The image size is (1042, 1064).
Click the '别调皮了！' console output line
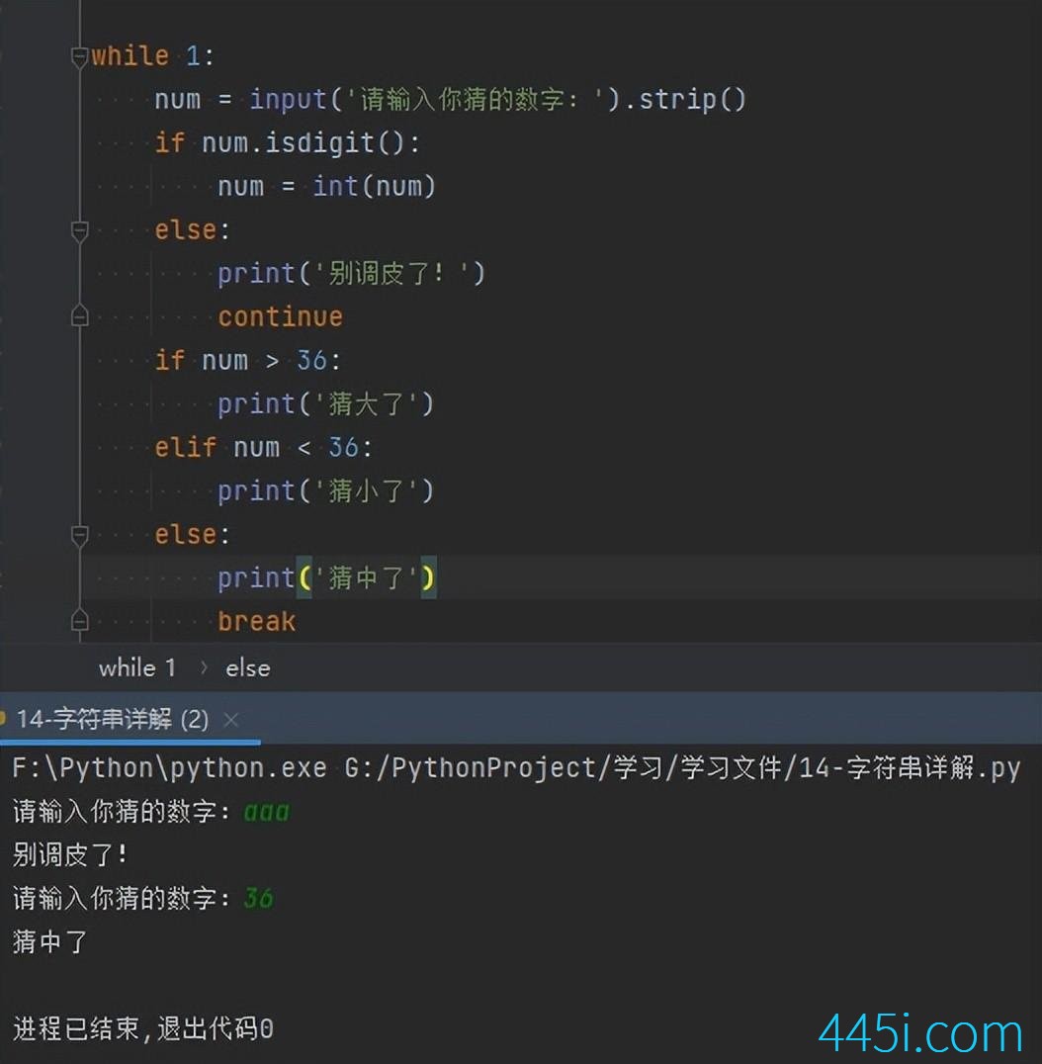(x=70, y=855)
